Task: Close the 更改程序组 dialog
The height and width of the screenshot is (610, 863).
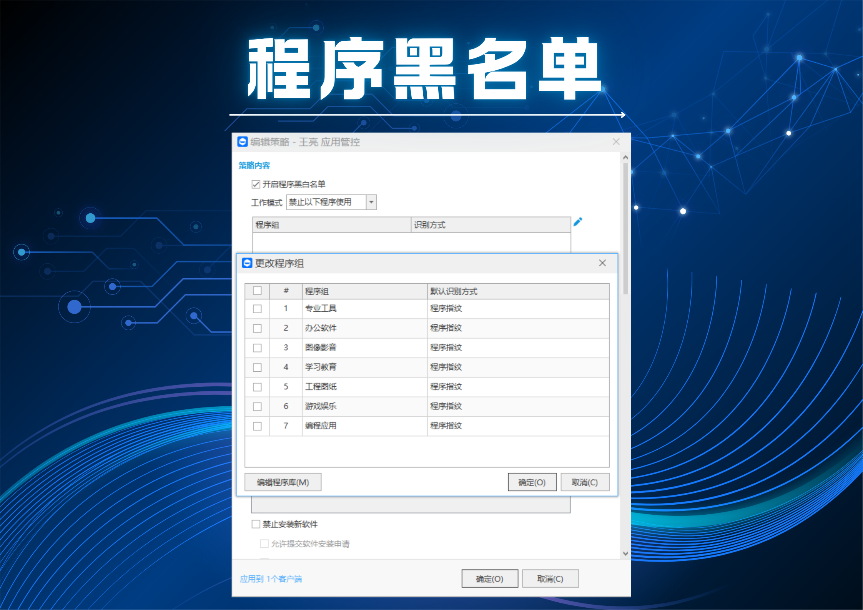Action: point(602,263)
